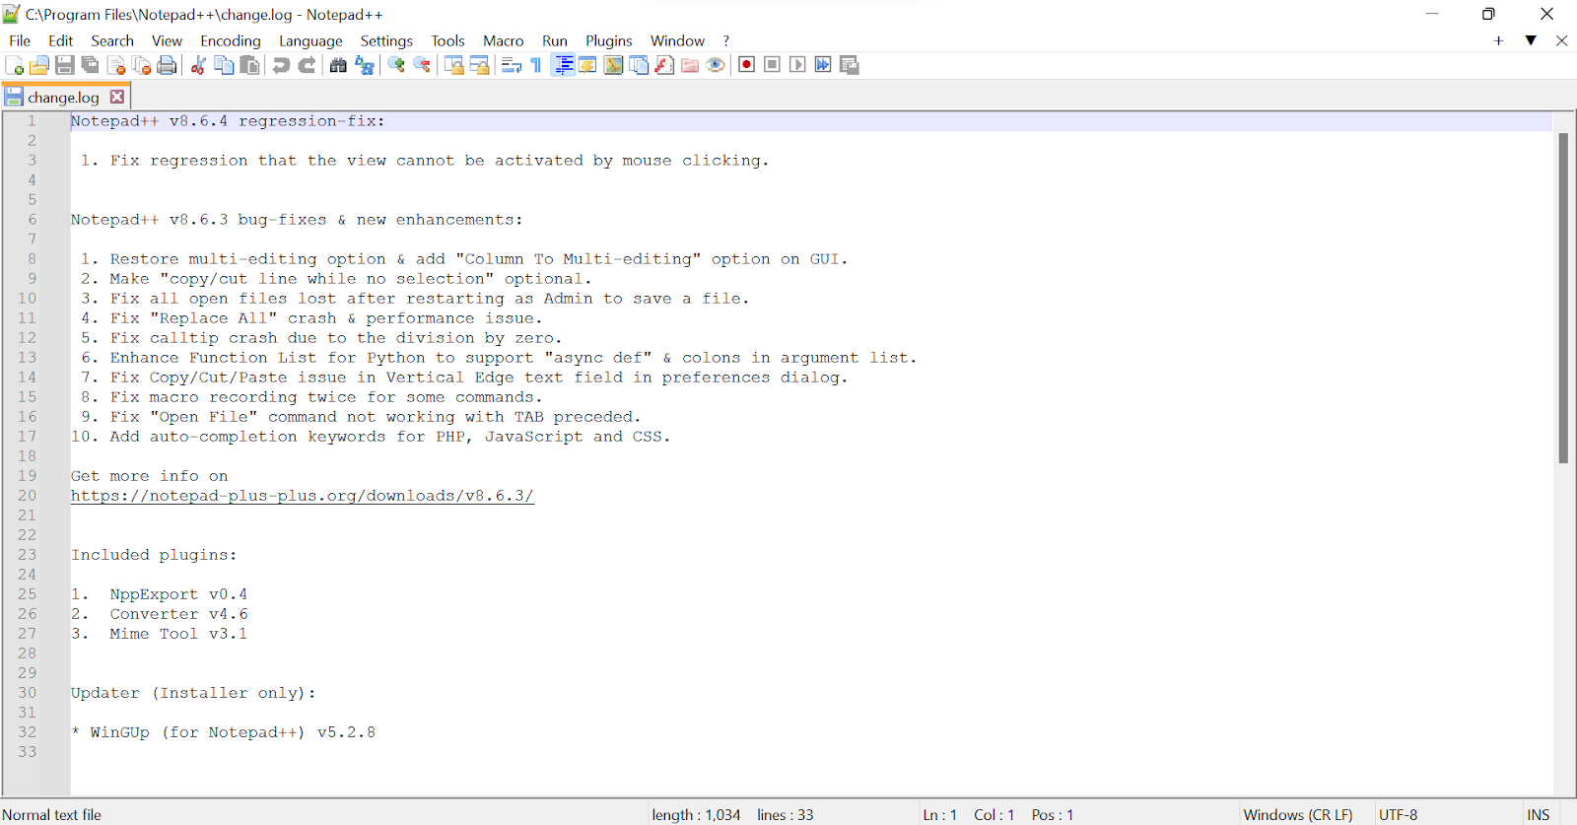Zoom out with the magnifier minus icon
The height and width of the screenshot is (825, 1577).
point(422,65)
